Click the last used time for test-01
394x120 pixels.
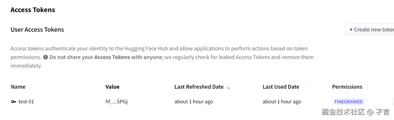coord(282,102)
